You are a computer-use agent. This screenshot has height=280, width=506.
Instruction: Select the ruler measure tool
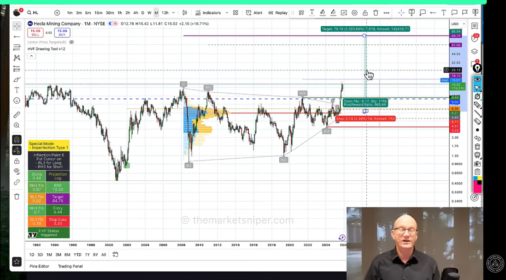click(x=17, y=115)
